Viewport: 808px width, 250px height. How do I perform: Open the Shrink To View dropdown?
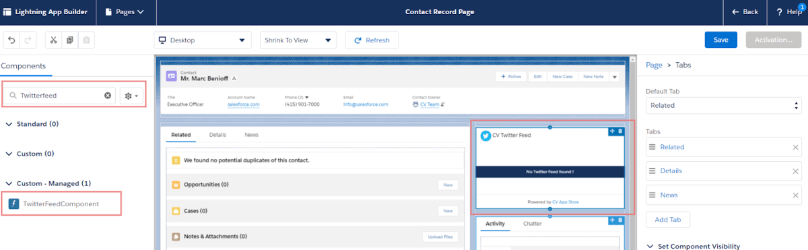tap(298, 40)
